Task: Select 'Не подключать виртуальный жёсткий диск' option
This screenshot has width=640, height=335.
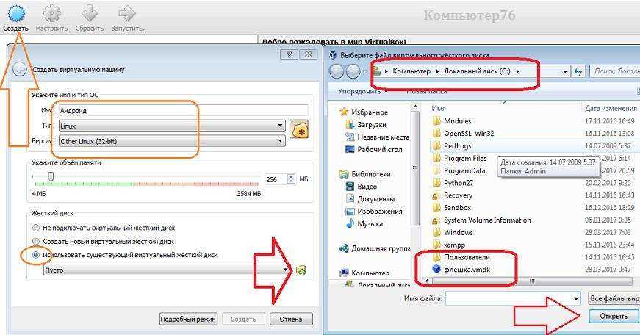Action: tap(35, 228)
